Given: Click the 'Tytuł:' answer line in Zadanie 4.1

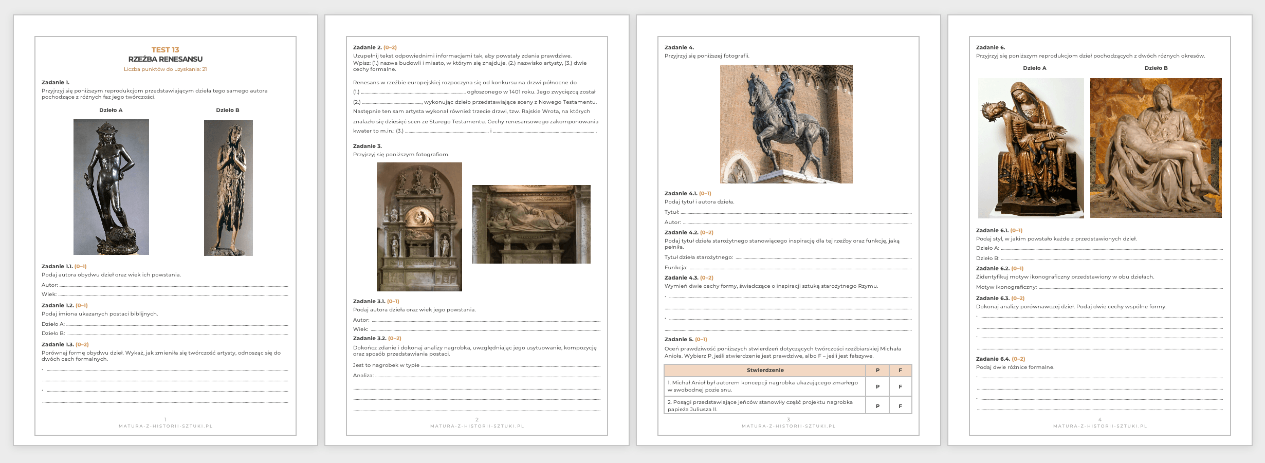Looking at the screenshot, I should point(796,212).
